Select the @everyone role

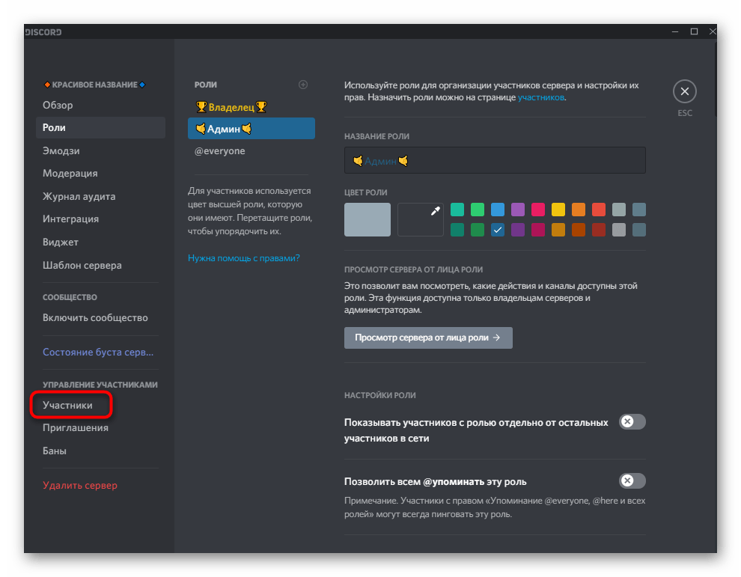tap(220, 150)
